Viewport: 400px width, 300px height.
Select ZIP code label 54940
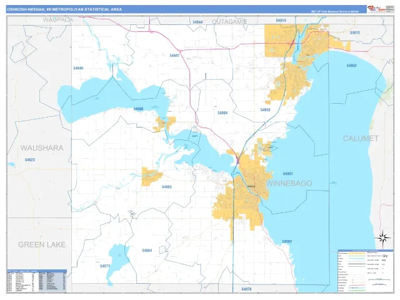pyautogui.click(x=78, y=68)
